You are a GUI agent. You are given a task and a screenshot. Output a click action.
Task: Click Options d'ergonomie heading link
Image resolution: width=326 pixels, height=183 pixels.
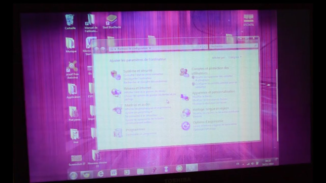click(208, 122)
